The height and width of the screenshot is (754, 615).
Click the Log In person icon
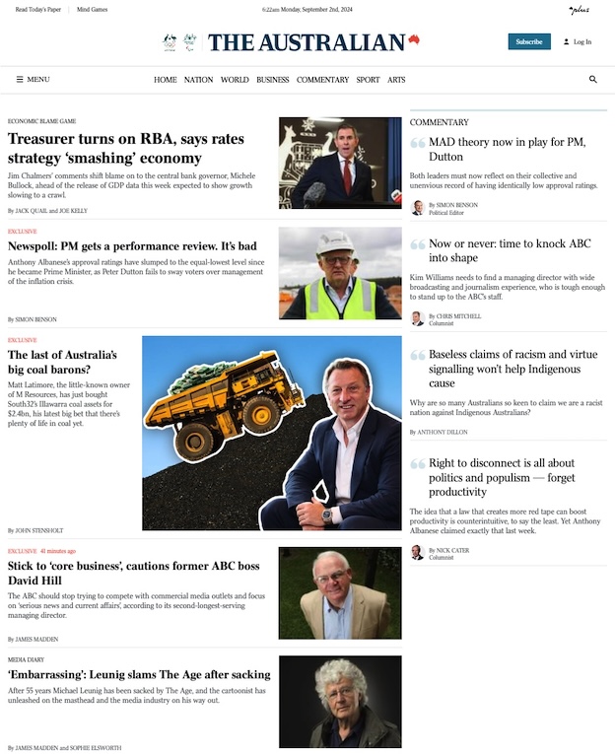(567, 41)
